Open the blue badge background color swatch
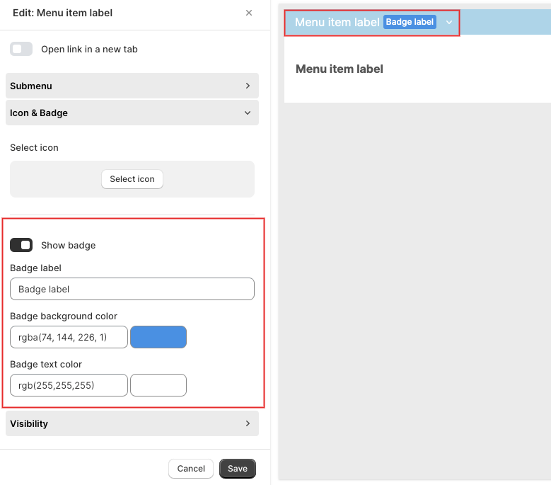Image resolution: width=551 pixels, height=485 pixels. [x=158, y=337]
